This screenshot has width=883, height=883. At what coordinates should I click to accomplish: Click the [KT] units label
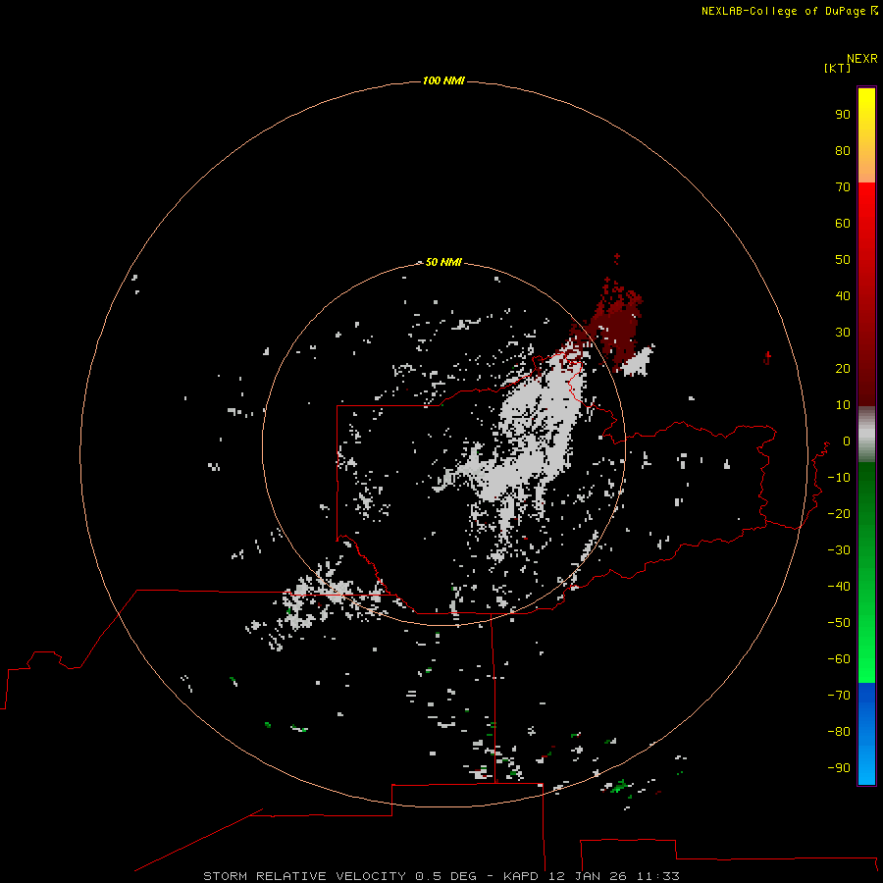pos(838,68)
